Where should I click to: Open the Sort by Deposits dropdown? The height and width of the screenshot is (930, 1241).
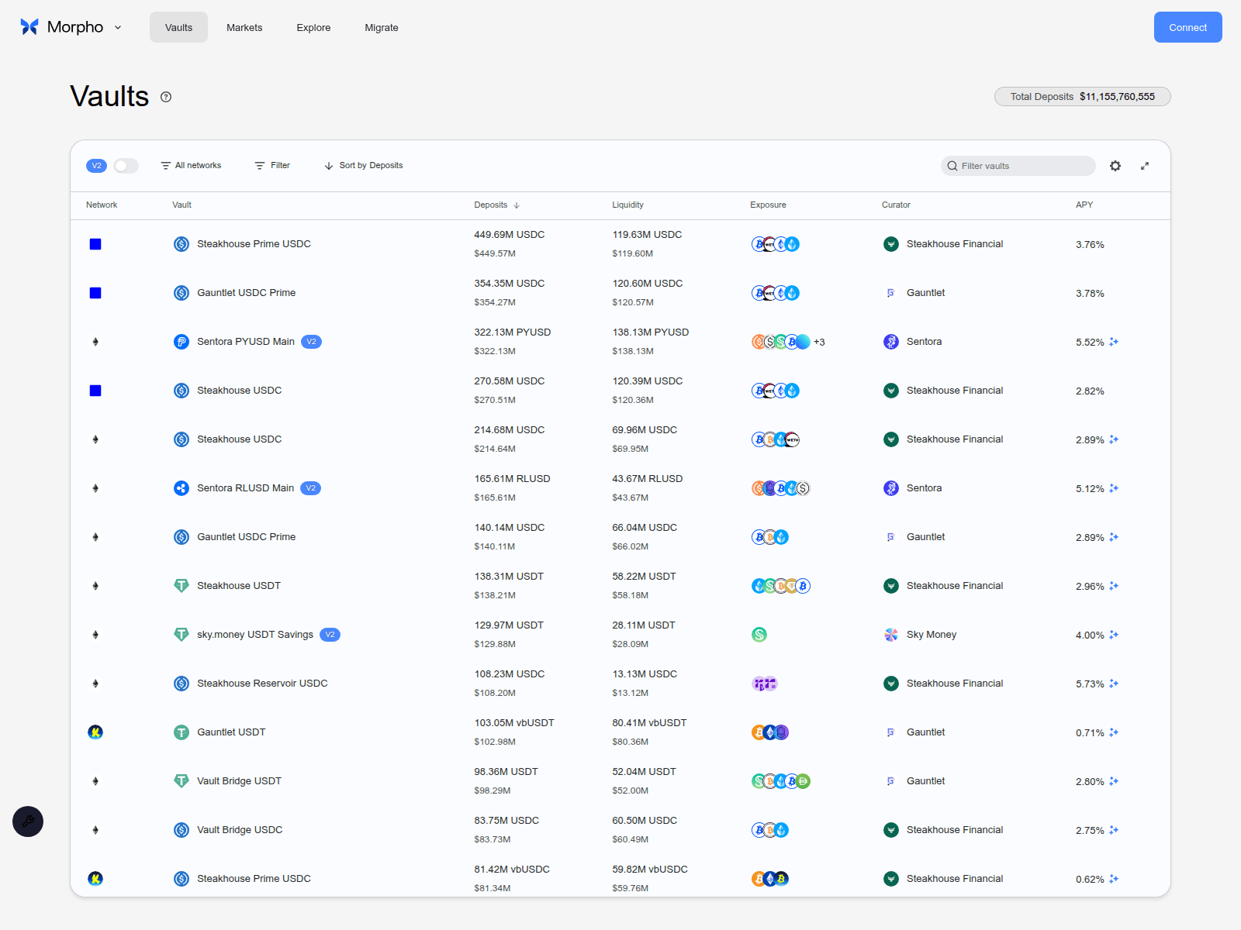coord(363,165)
